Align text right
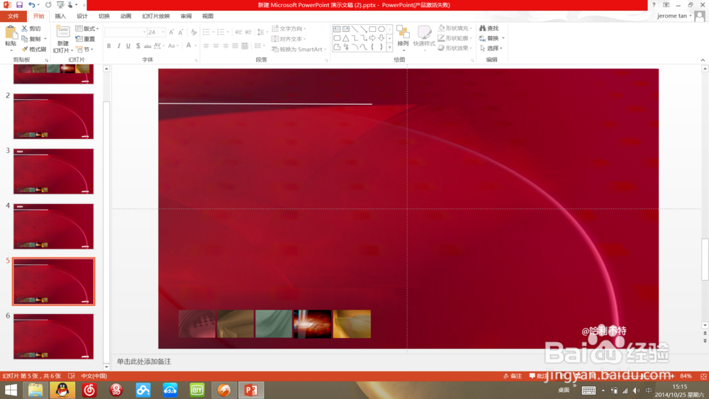Viewport: 709px width, 399px height. [x=225, y=45]
